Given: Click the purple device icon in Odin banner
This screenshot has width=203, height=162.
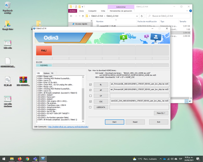Looking at the screenshot, I should point(147,36).
